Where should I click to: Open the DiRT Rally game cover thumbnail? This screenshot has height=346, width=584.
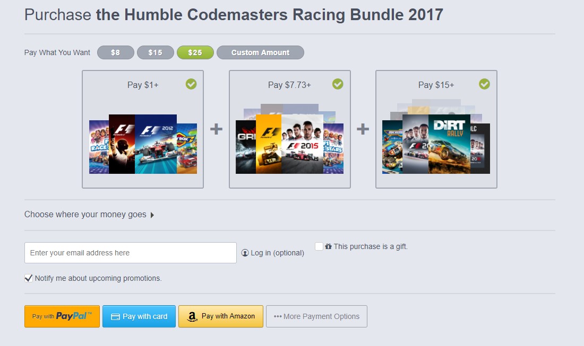coord(449,144)
